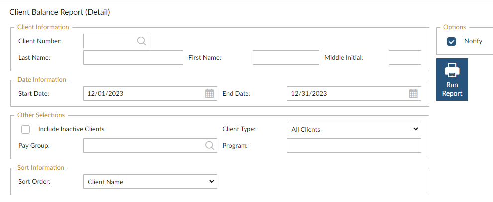Screen dimensions: 493x202
Task: Enable Include Inactive Clients checkbox
Action: click(26, 129)
